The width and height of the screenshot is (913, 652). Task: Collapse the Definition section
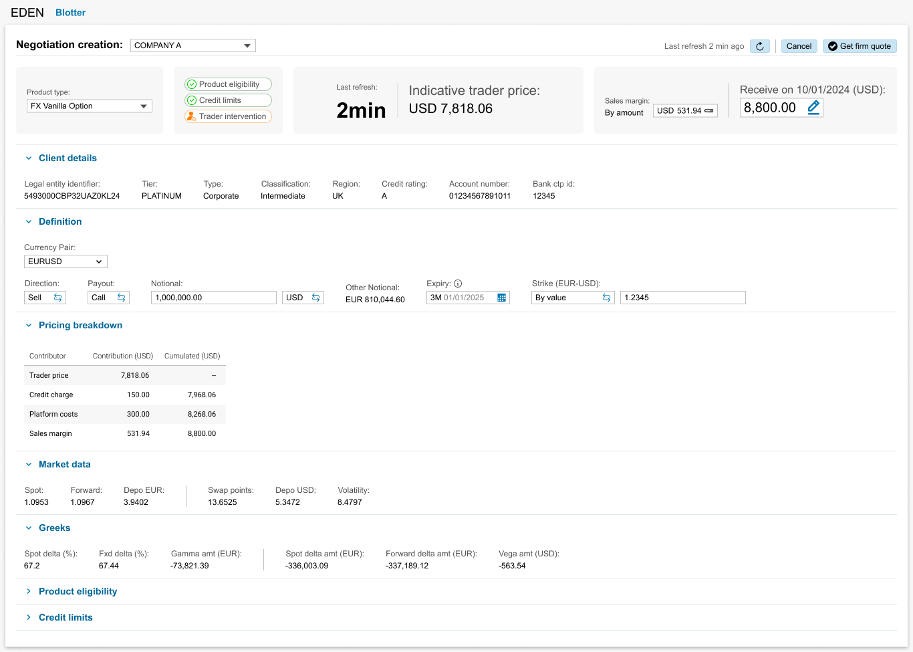(x=29, y=222)
